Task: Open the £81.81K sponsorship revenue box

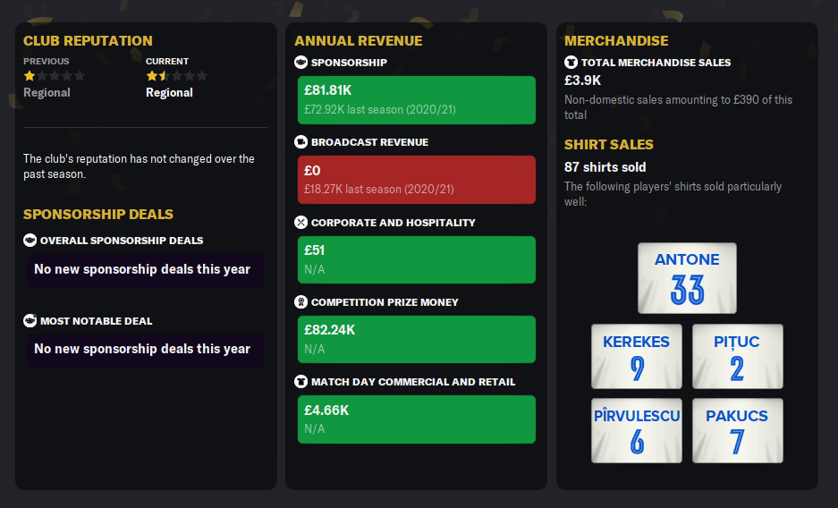Action: click(x=416, y=100)
